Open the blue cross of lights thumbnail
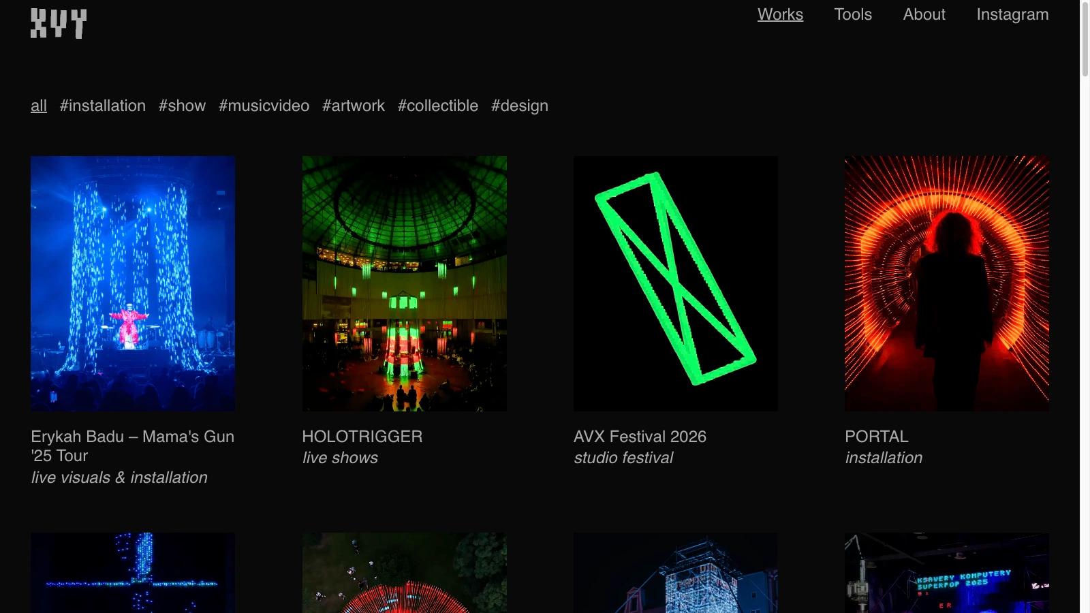 coord(133,573)
